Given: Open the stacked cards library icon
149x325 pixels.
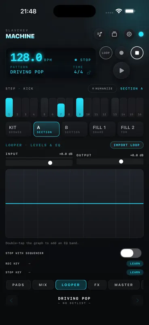Looking at the screenshot, I should pos(114,34).
